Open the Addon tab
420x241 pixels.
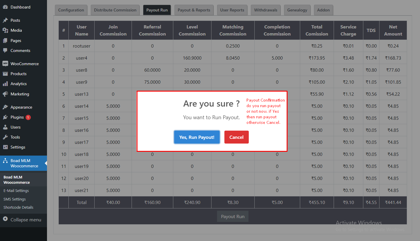(323, 10)
